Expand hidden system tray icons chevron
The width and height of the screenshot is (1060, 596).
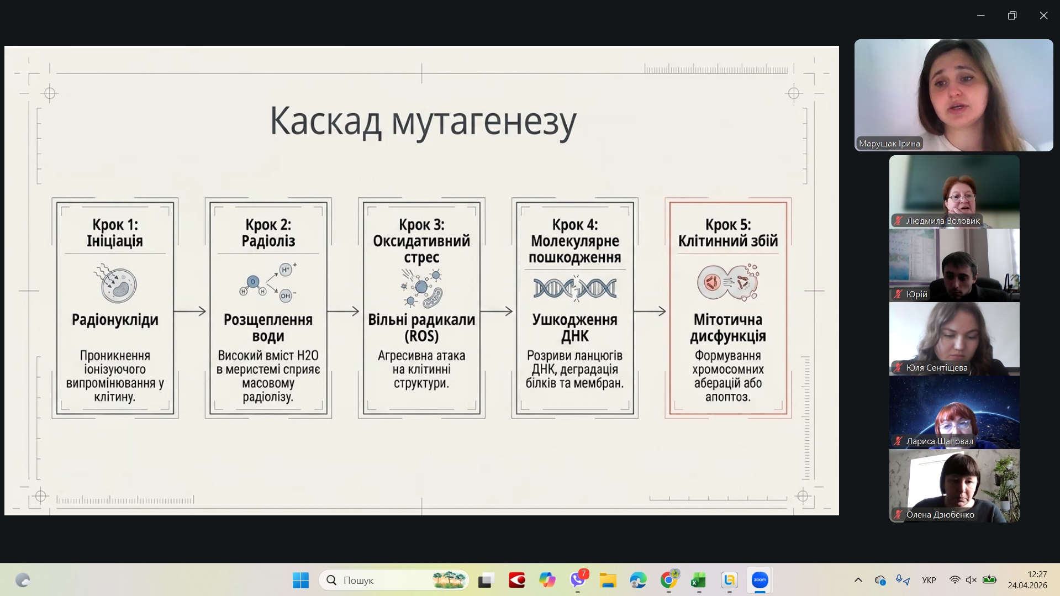pyautogui.click(x=858, y=580)
